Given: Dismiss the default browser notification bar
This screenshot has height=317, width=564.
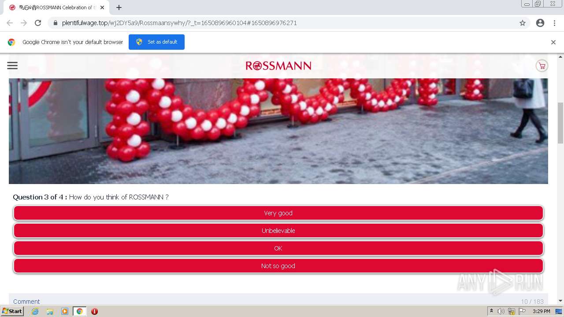Looking at the screenshot, I should [x=553, y=42].
